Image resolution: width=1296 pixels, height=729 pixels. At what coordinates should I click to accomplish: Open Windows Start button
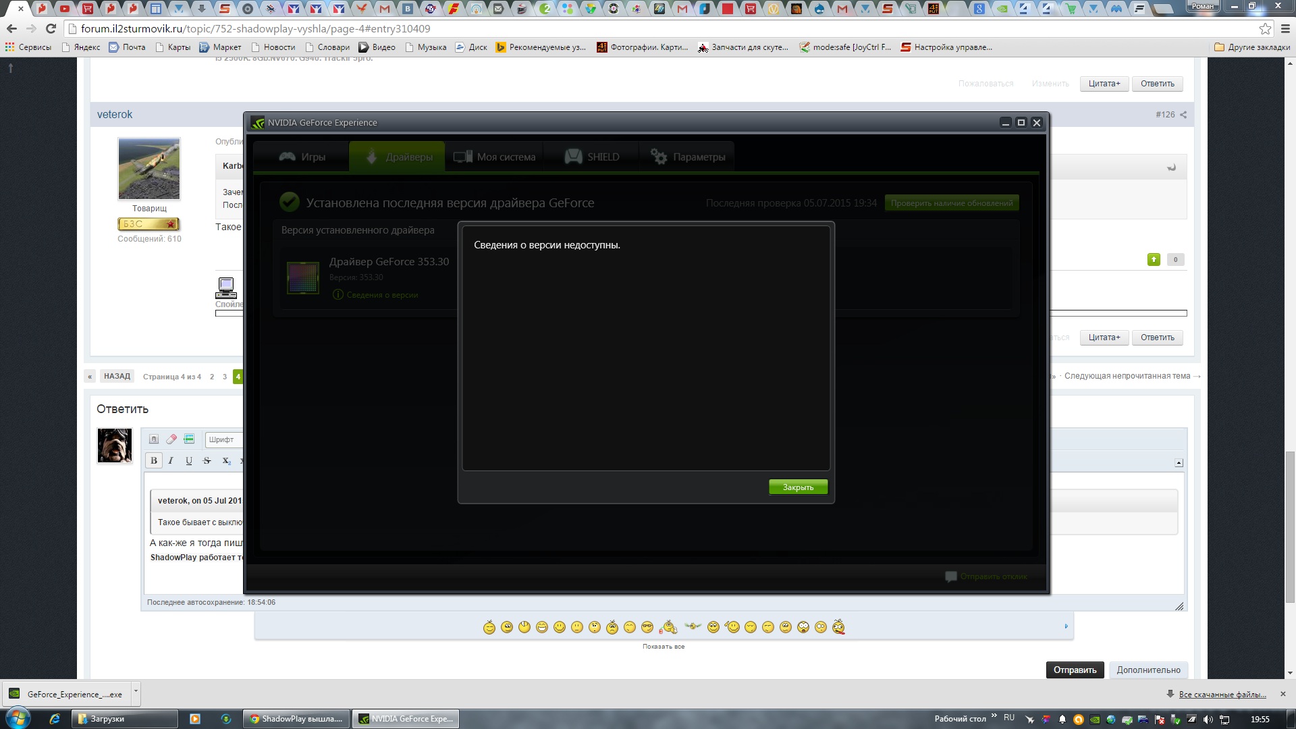pos(18,718)
